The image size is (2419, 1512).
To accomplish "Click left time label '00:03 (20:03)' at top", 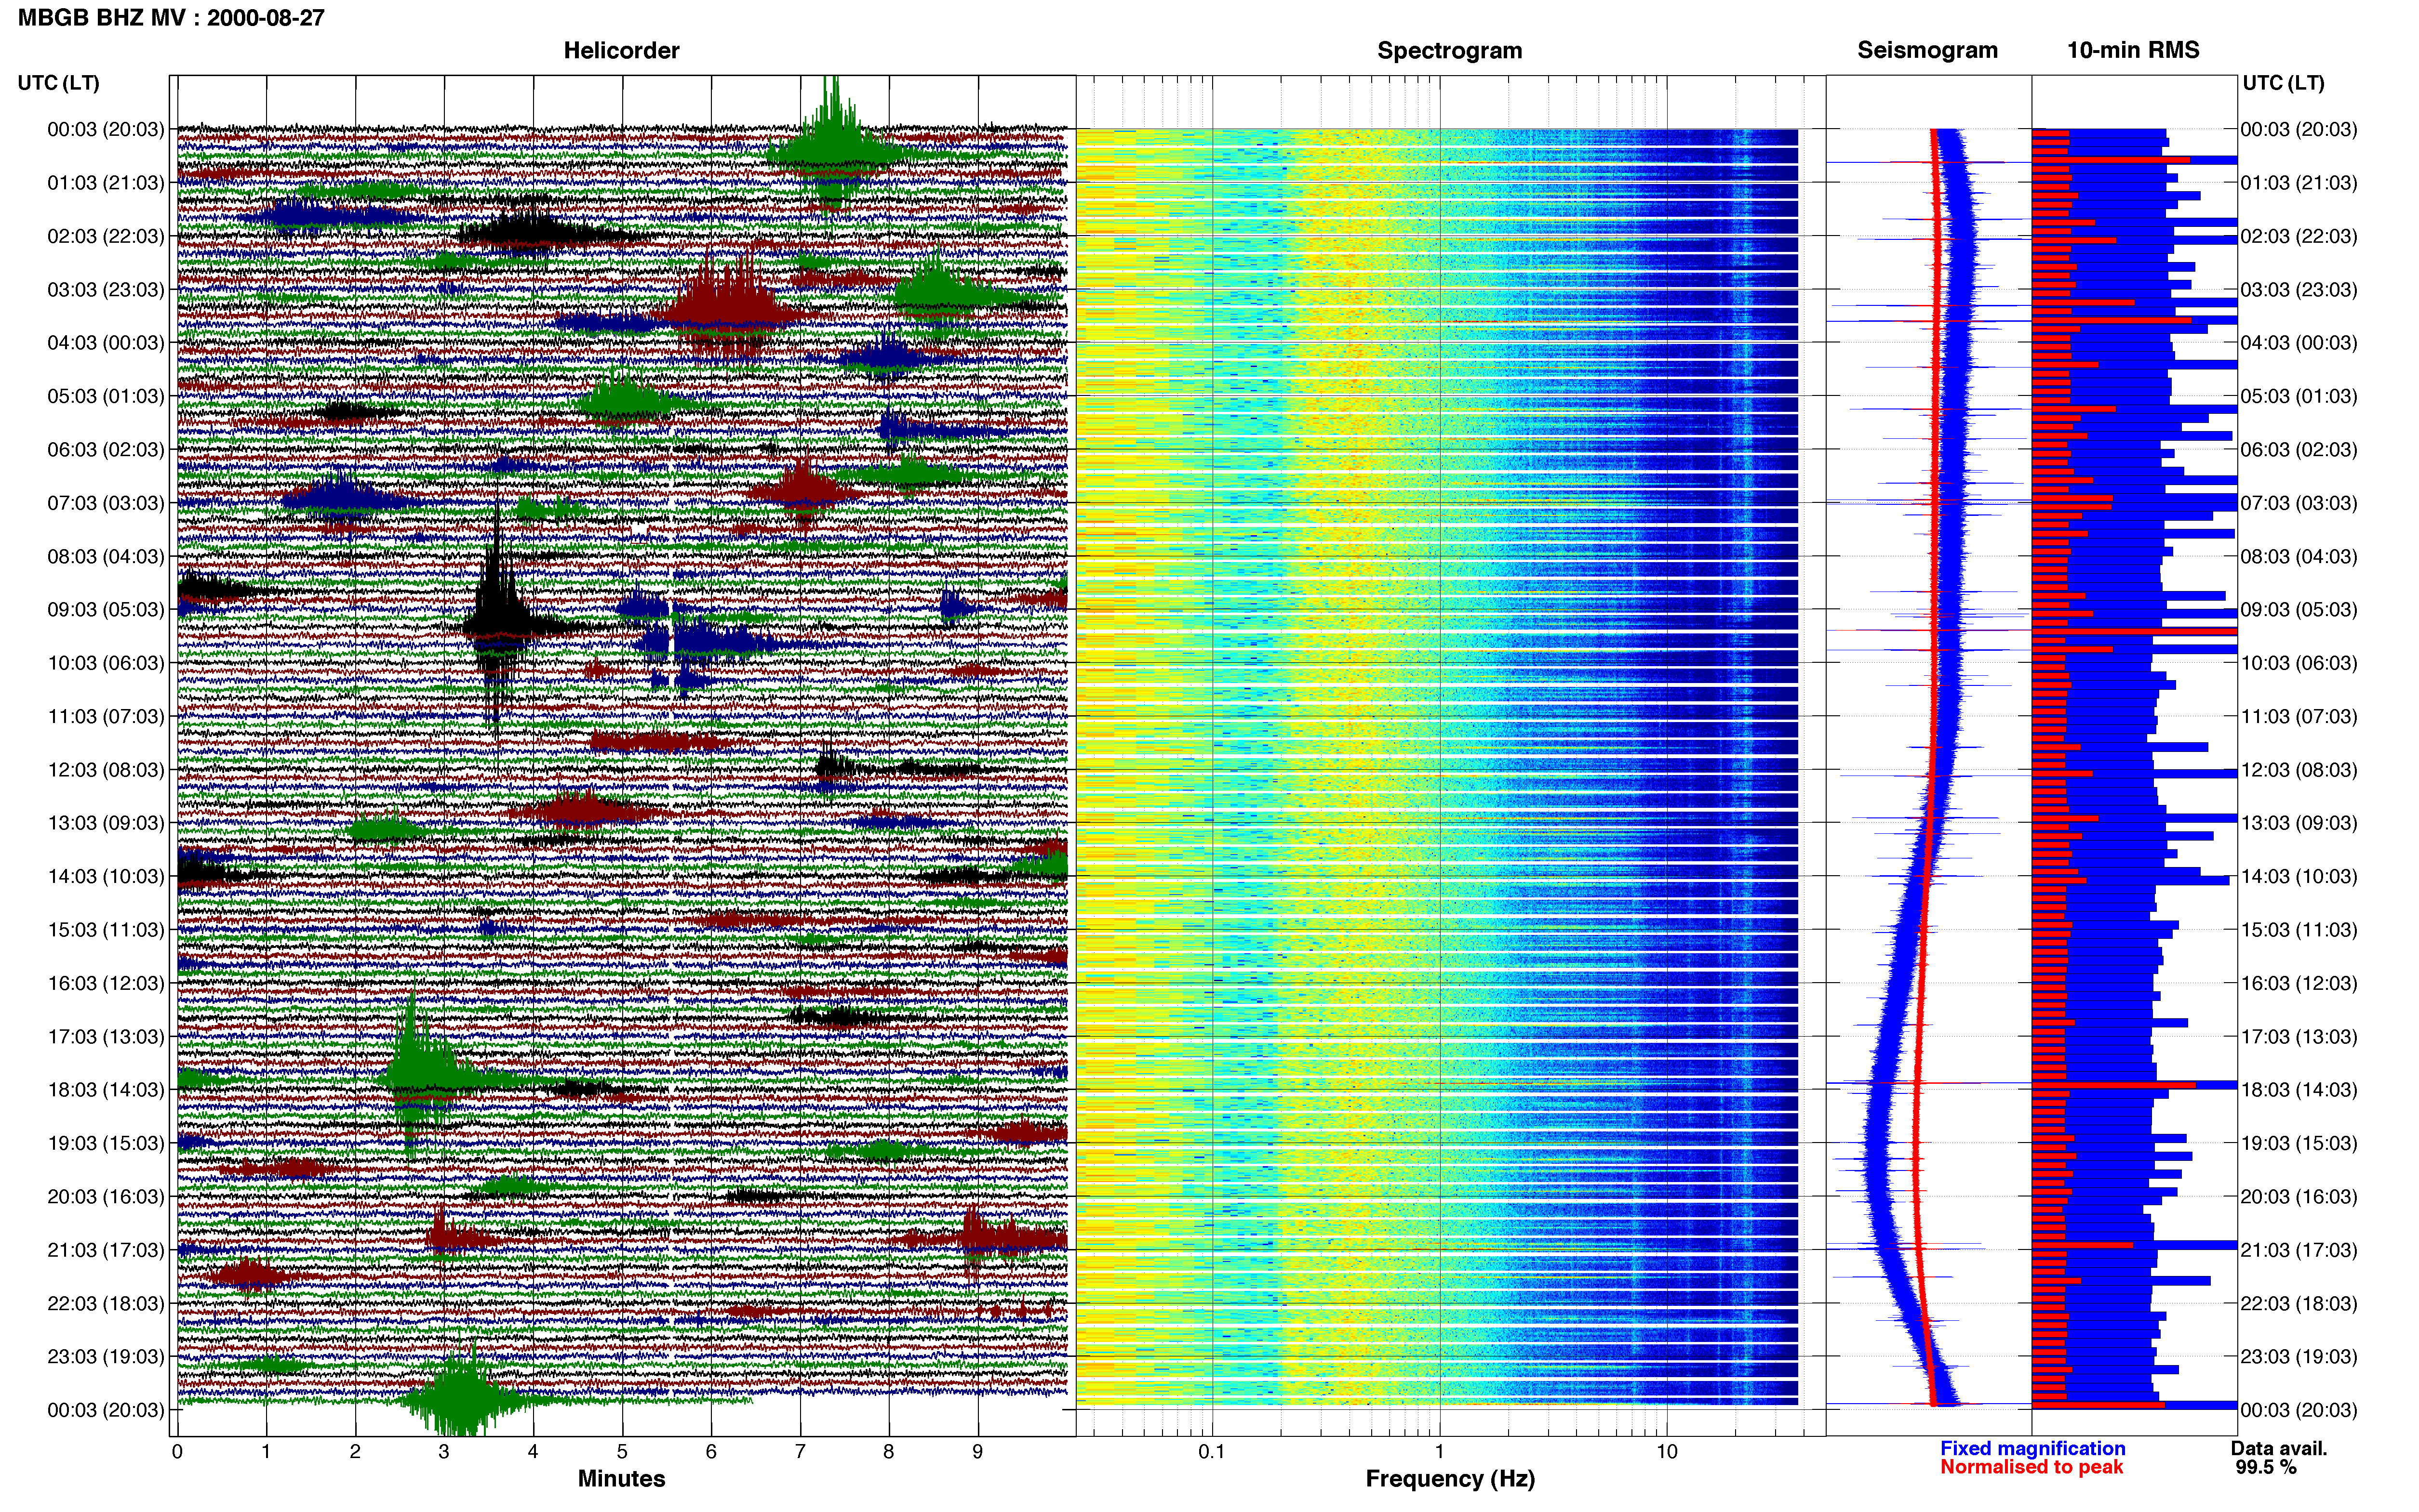I will click(x=105, y=129).
